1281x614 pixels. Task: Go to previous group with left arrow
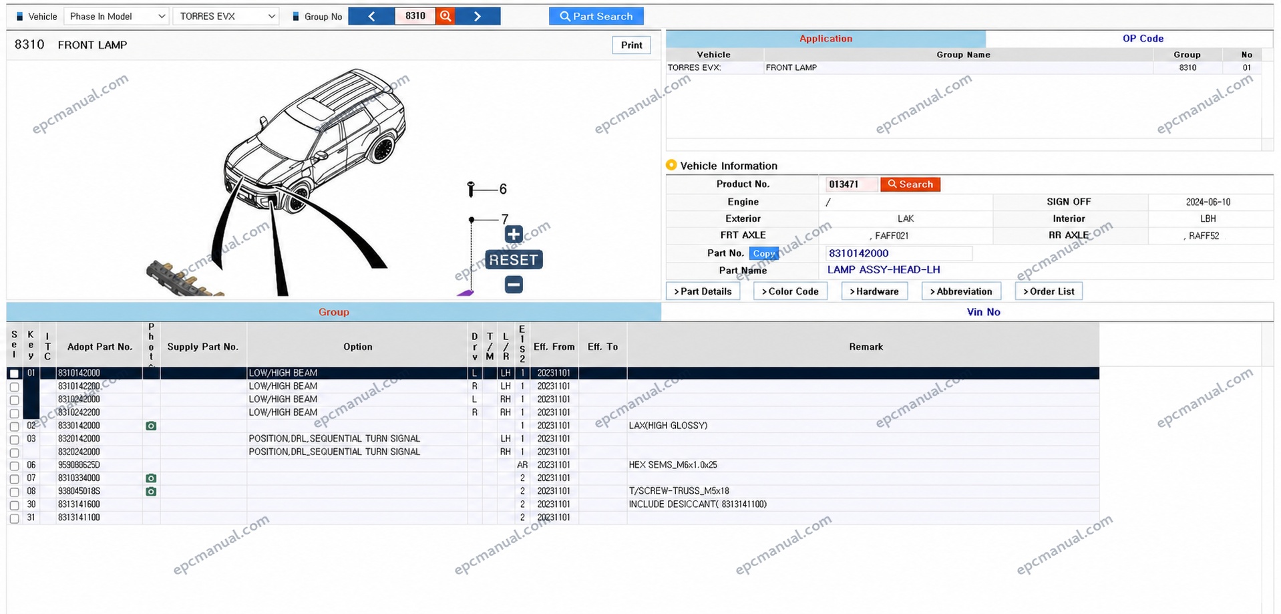pos(371,16)
